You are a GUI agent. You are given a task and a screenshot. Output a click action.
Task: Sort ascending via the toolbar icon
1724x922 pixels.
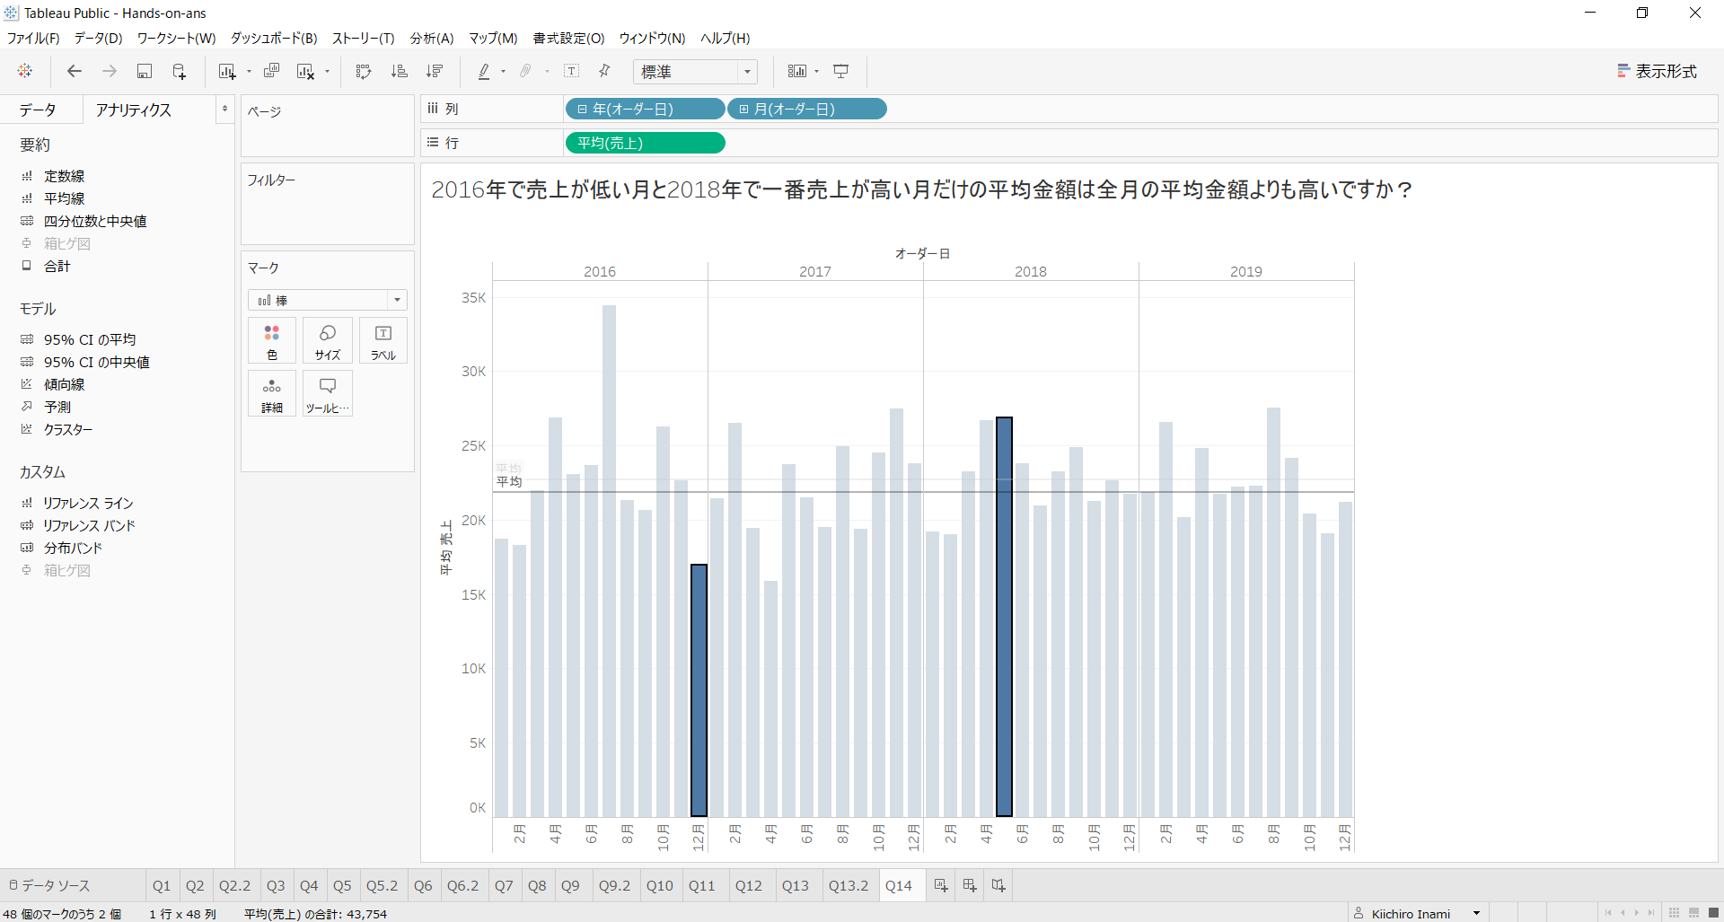400,71
